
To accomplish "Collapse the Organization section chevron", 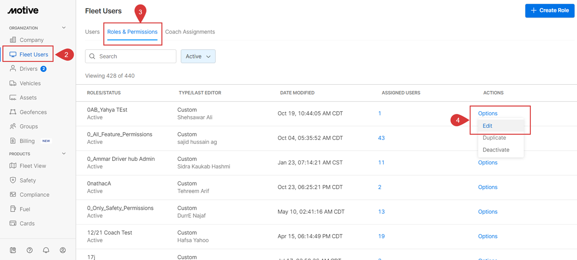I will (64, 28).
